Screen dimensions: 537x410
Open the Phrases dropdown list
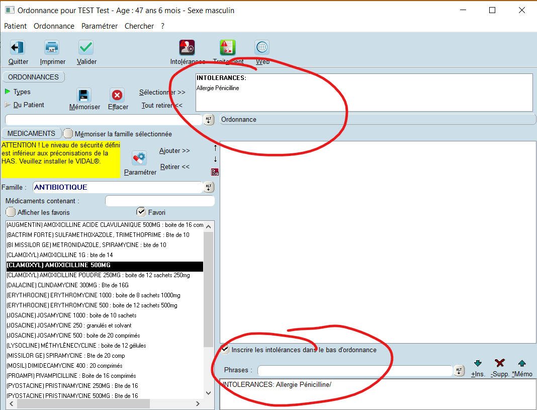459,371
